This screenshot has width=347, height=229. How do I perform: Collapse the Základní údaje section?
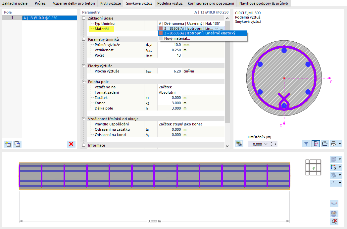coord(84,18)
